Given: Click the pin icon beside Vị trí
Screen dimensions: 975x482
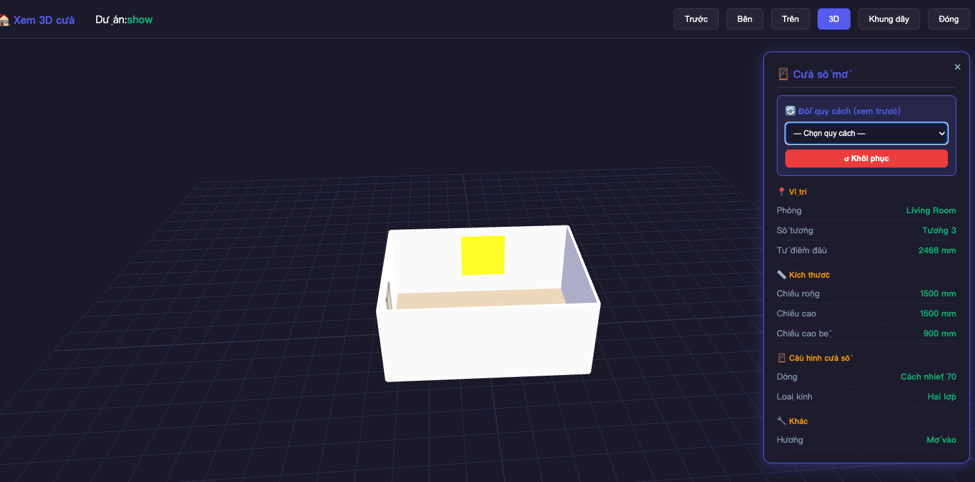Looking at the screenshot, I should pos(781,191).
